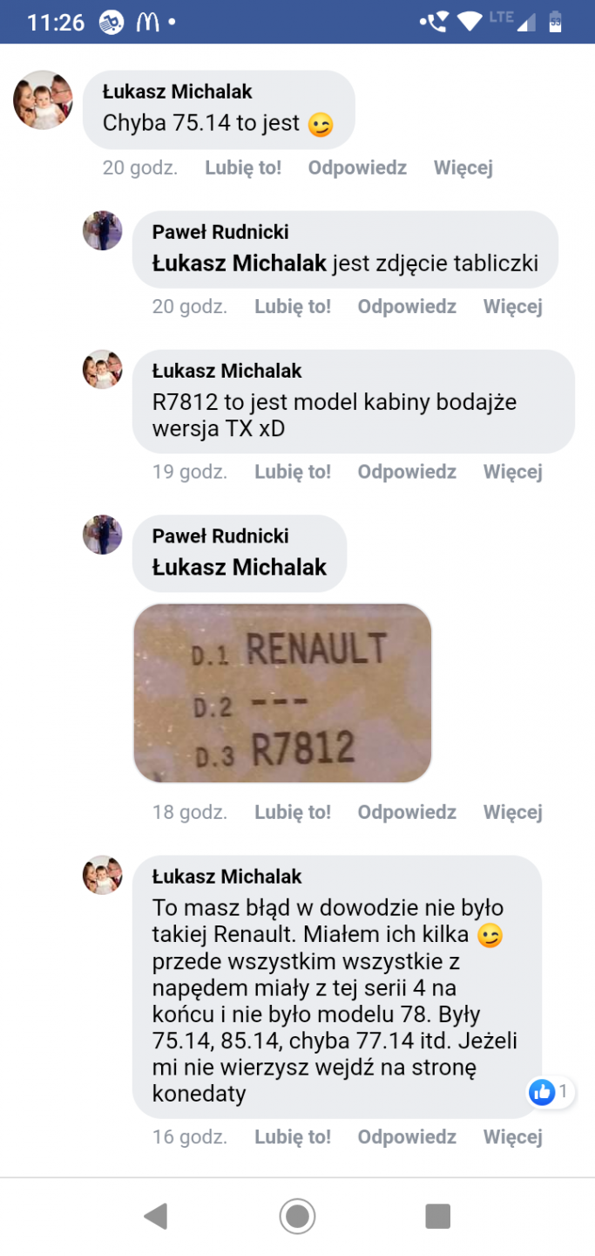Tap Paweł Rudnicki's avatar beside 'jest zdjęcie tabliczki'
The image size is (595, 1256).
pos(102,230)
